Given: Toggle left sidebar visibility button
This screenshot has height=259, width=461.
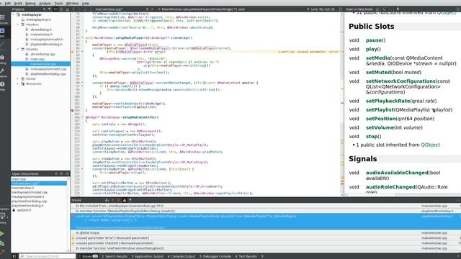Looking at the screenshot, I should 14,256.
